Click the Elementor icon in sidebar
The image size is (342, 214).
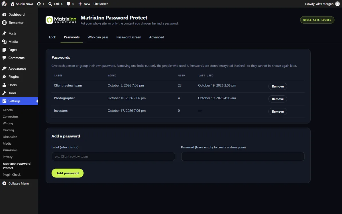(4, 23)
